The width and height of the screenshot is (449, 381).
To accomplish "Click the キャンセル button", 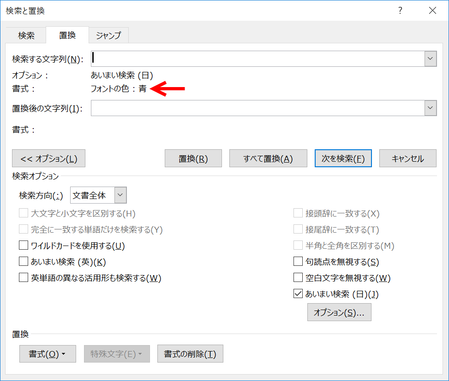I will (x=407, y=158).
